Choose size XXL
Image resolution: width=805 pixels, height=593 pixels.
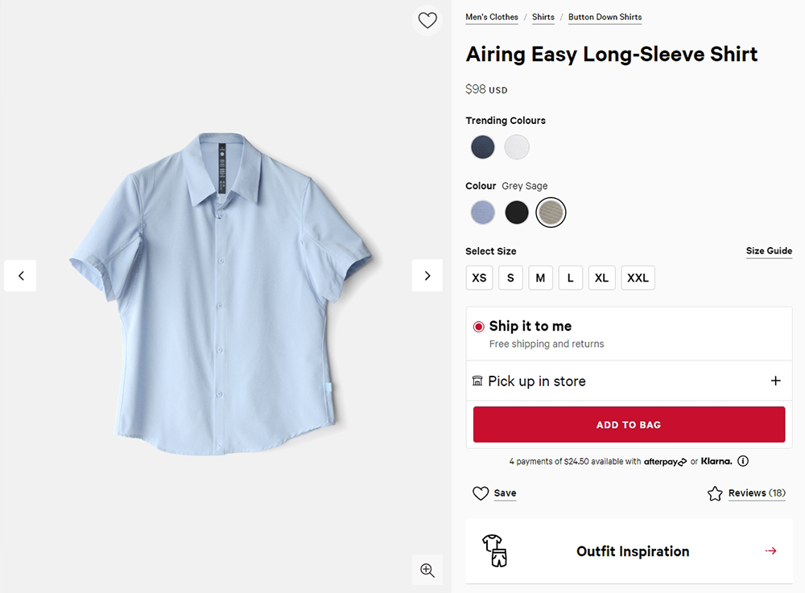[x=638, y=278]
